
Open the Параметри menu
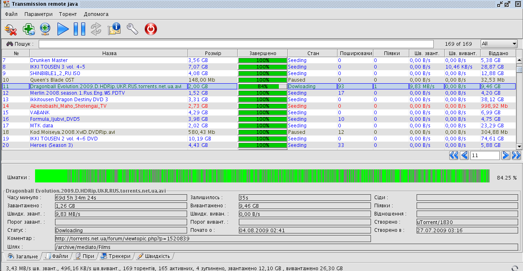(x=38, y=14)
